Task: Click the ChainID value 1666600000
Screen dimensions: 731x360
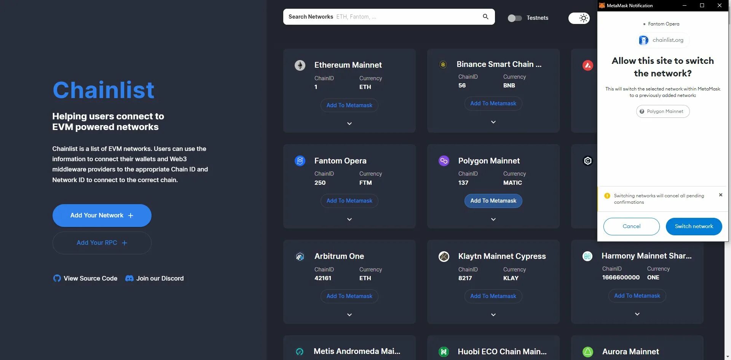Action: click(x=621, y=278)
